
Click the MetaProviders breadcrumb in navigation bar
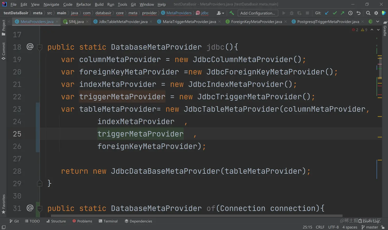click(x=176, y=13)
